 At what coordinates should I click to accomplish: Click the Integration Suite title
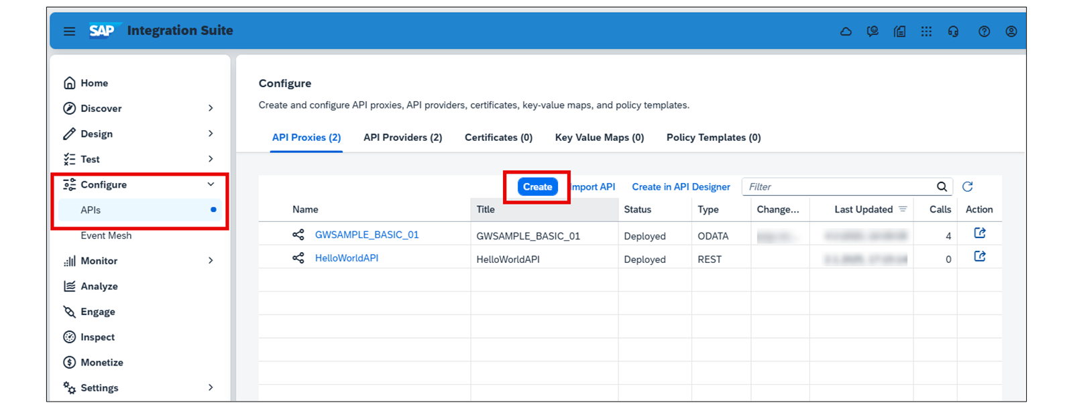coord(180,31)
